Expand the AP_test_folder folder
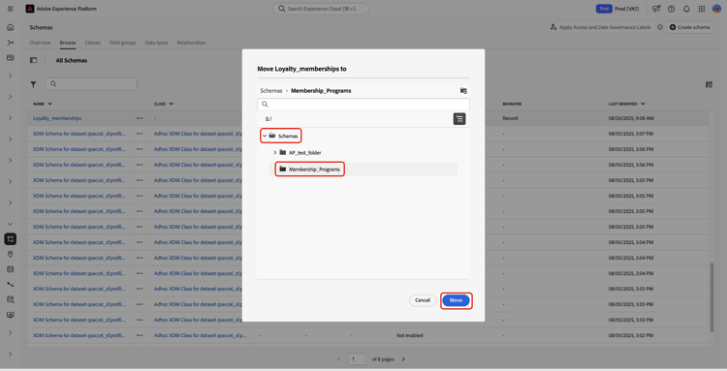Viewport: 727px width, 371px height. tap(275, 152)
